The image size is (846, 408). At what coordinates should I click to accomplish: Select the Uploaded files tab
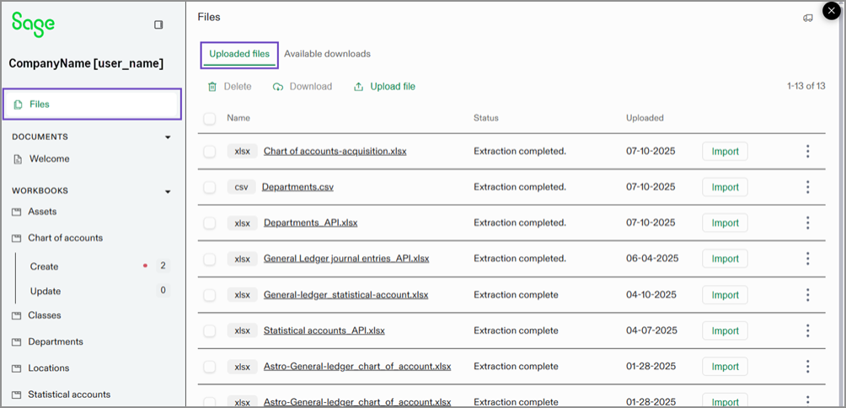click(239, 54)
